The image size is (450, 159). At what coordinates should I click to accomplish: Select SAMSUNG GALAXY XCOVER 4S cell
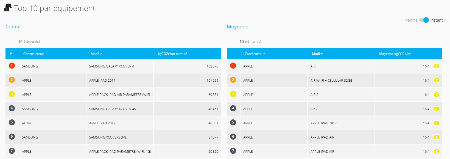click(x=120, y=109)
